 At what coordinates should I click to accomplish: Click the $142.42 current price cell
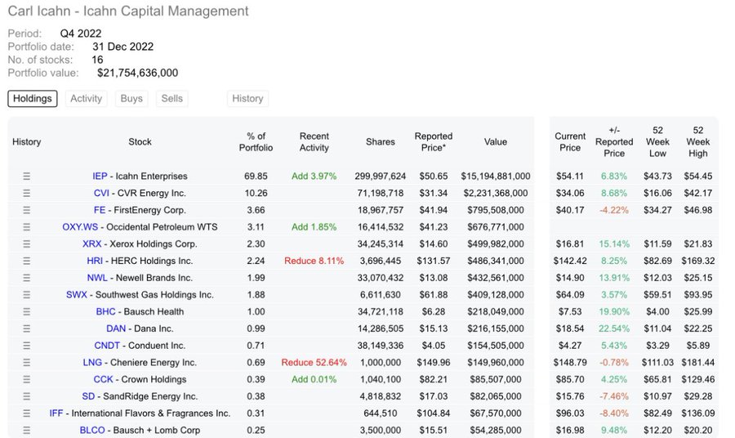pyautogui.click(x=570, y=261)
